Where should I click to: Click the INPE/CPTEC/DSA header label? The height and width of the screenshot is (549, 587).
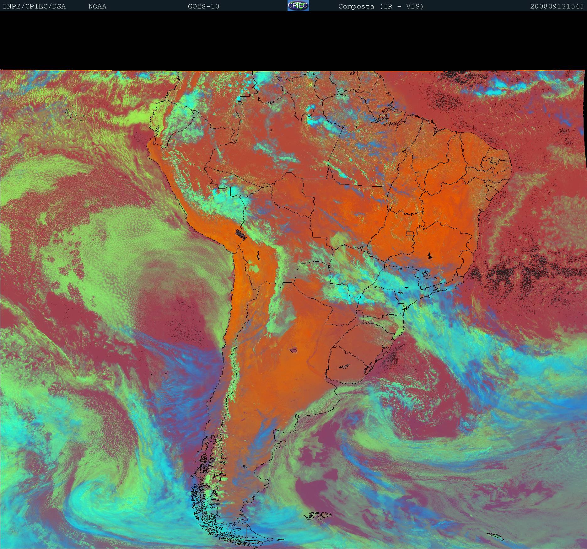click(34, 7)
